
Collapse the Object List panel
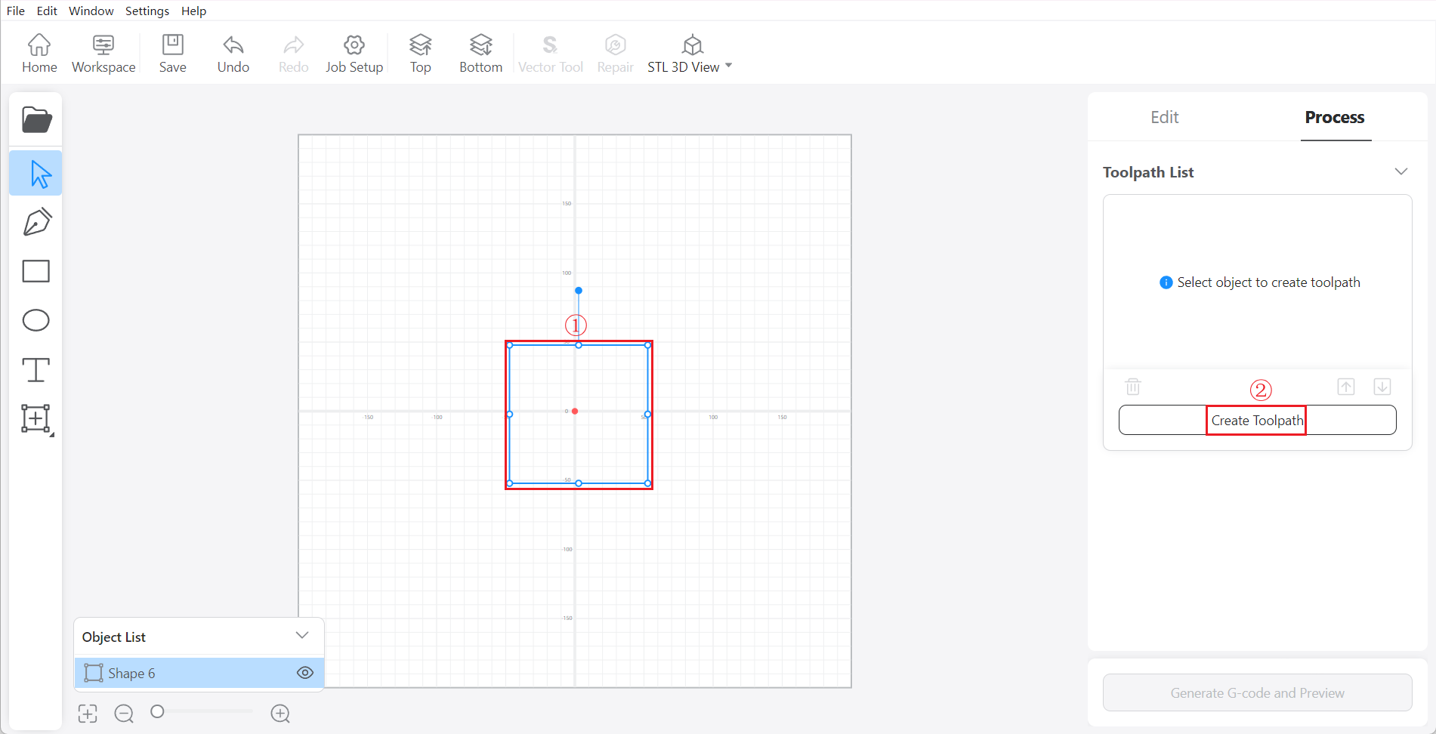tap(302, 635)
